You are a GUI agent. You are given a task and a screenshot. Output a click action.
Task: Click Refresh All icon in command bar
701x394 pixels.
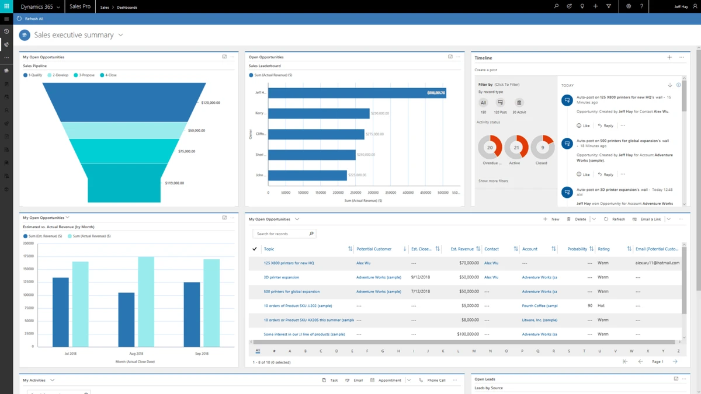19,19
